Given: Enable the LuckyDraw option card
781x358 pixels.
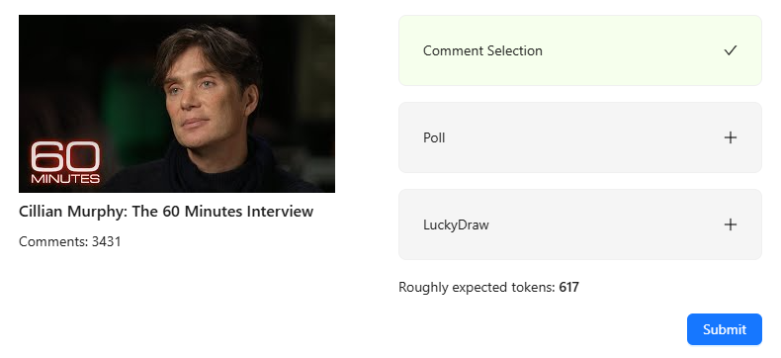Looking at the screenshot, I should point(580,224).
